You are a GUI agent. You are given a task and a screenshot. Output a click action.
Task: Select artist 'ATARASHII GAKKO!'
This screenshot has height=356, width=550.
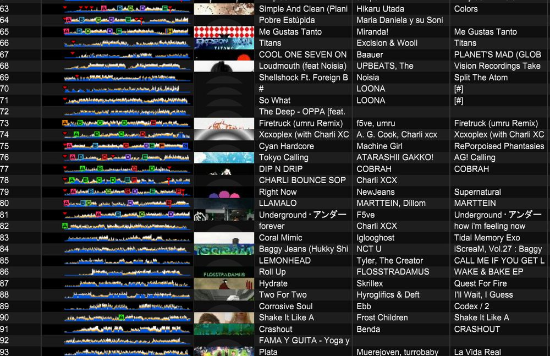click(x=394, y=157)
